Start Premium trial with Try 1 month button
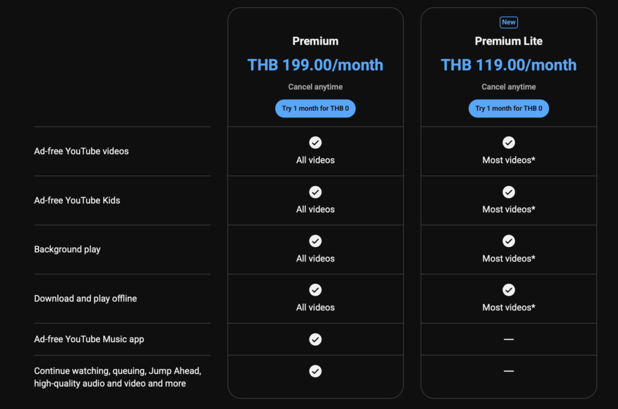The width and height of the screenshot is (618, 409). click(315, 108)
